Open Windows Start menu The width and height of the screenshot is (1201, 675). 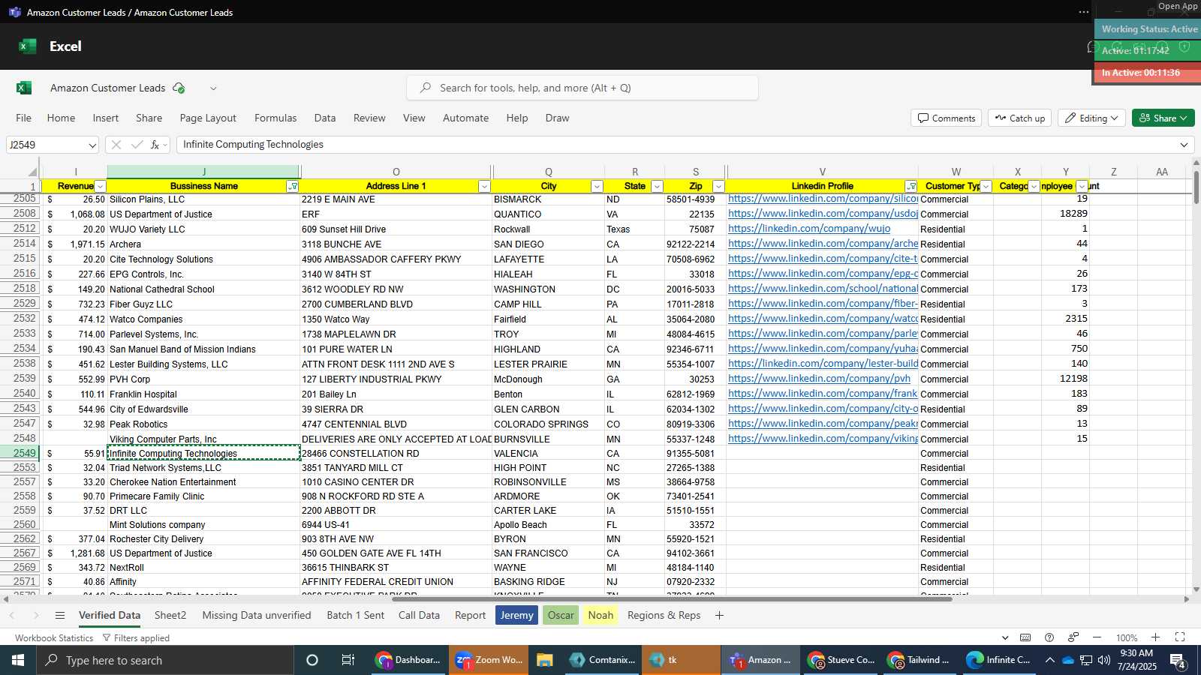tap(18, 660)
